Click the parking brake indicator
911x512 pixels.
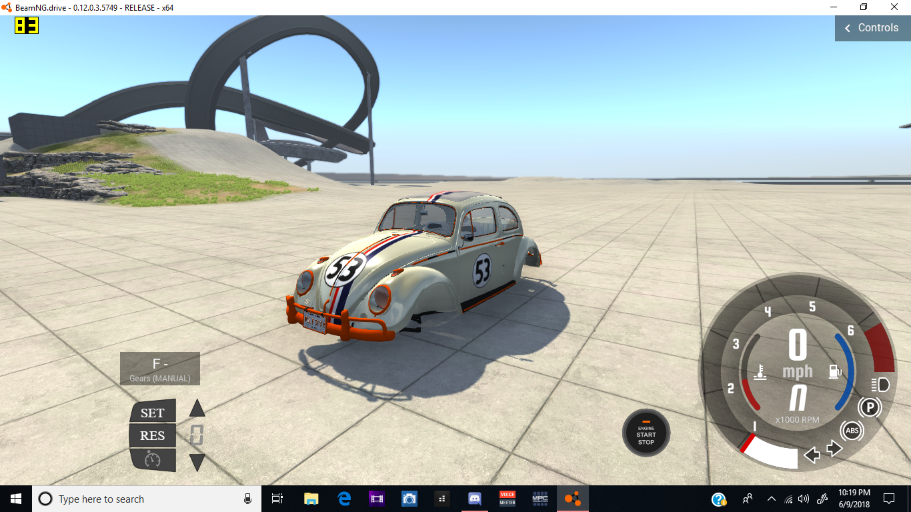[x=869, y=407]
